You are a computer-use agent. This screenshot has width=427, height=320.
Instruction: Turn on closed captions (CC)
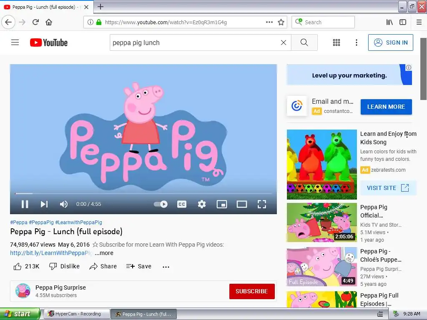coord(182,204)
